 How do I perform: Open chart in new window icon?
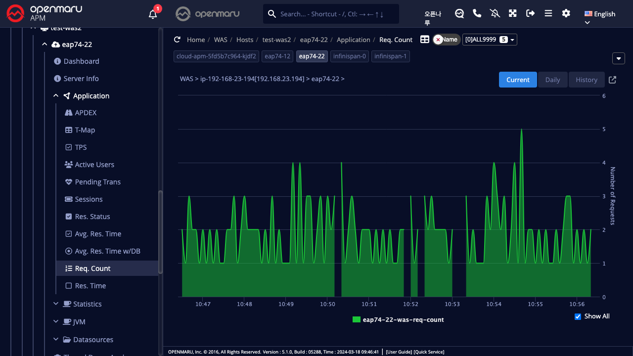tap(612, 80)
